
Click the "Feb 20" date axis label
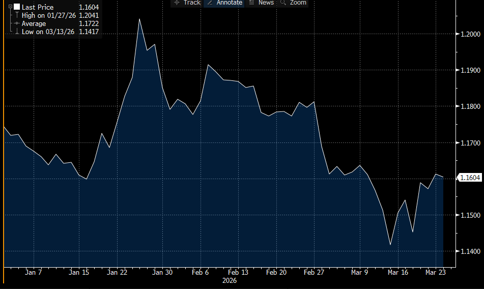pyautogui.click(x=276, y=272)
